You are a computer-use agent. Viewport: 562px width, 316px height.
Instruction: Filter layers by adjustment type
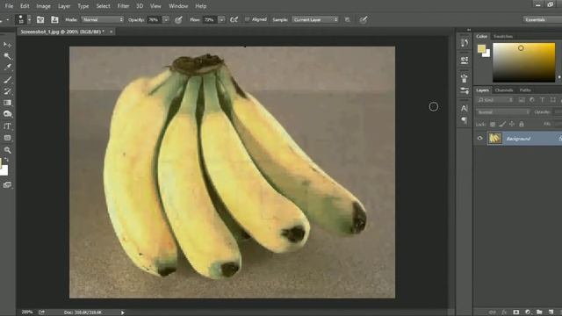(532, 100)
